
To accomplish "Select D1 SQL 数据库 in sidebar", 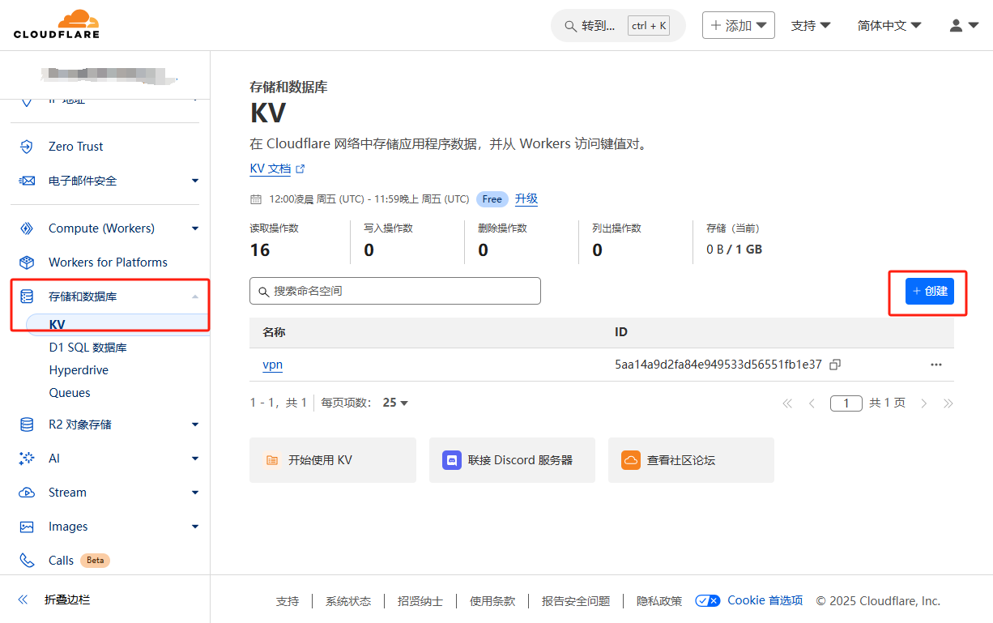I will coord(87,348).
